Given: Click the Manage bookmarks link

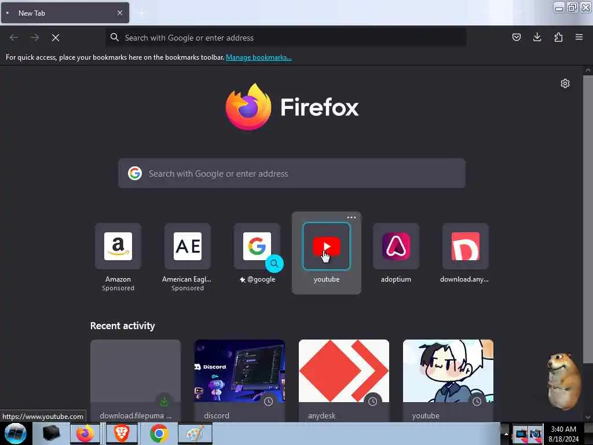Looking at the screenshot, I should 259,57.
